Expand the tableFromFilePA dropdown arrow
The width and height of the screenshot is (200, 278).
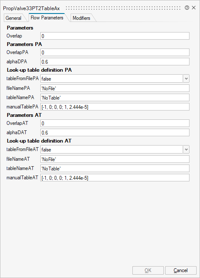[x=186, y=78]
